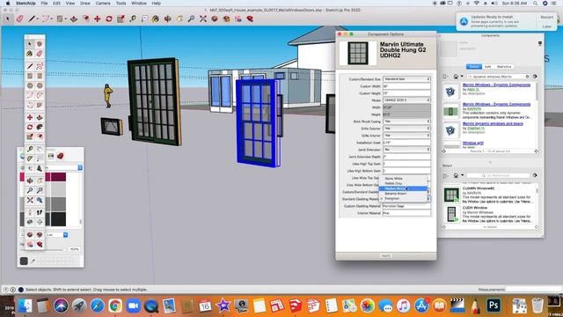Open the Window grill link

point(473,143)
